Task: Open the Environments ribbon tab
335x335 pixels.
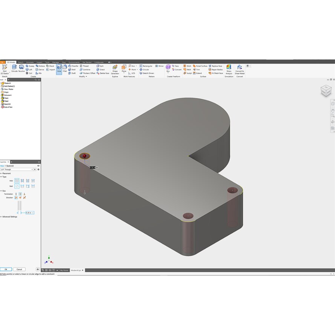Action: pos(74,62)
